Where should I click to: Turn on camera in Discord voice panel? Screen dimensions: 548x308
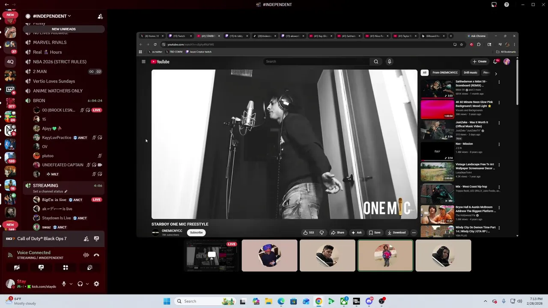coord(17,267)
